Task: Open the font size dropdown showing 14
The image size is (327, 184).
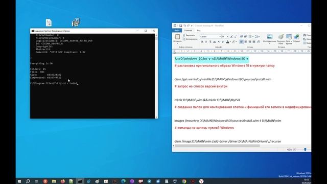Action: 228,36
